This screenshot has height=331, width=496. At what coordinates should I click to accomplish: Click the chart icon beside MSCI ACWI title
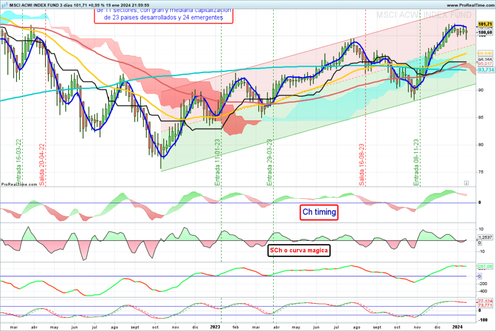pyautogui.click(x=4, y=5)
